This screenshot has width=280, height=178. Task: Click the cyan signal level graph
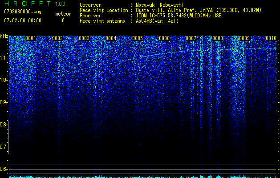[142, 177]
